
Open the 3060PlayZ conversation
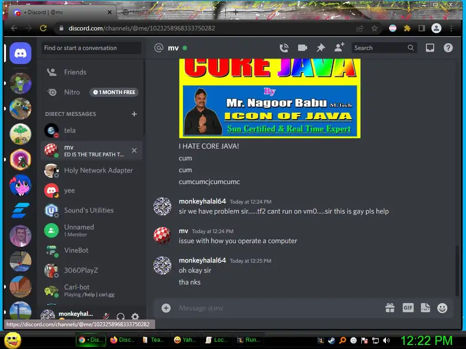click(x=91, y=270)
